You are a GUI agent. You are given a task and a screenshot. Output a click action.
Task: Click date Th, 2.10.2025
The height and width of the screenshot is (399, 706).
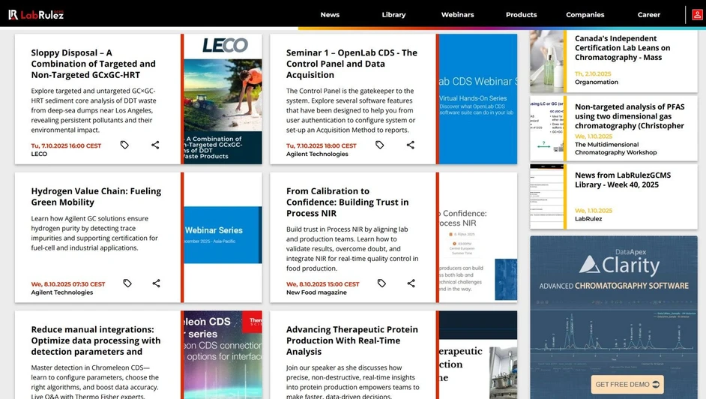[x=593, y=73]
